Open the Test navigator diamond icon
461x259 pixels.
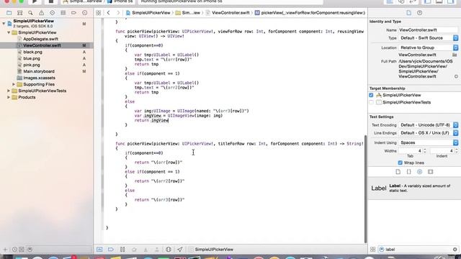(52, 13)
